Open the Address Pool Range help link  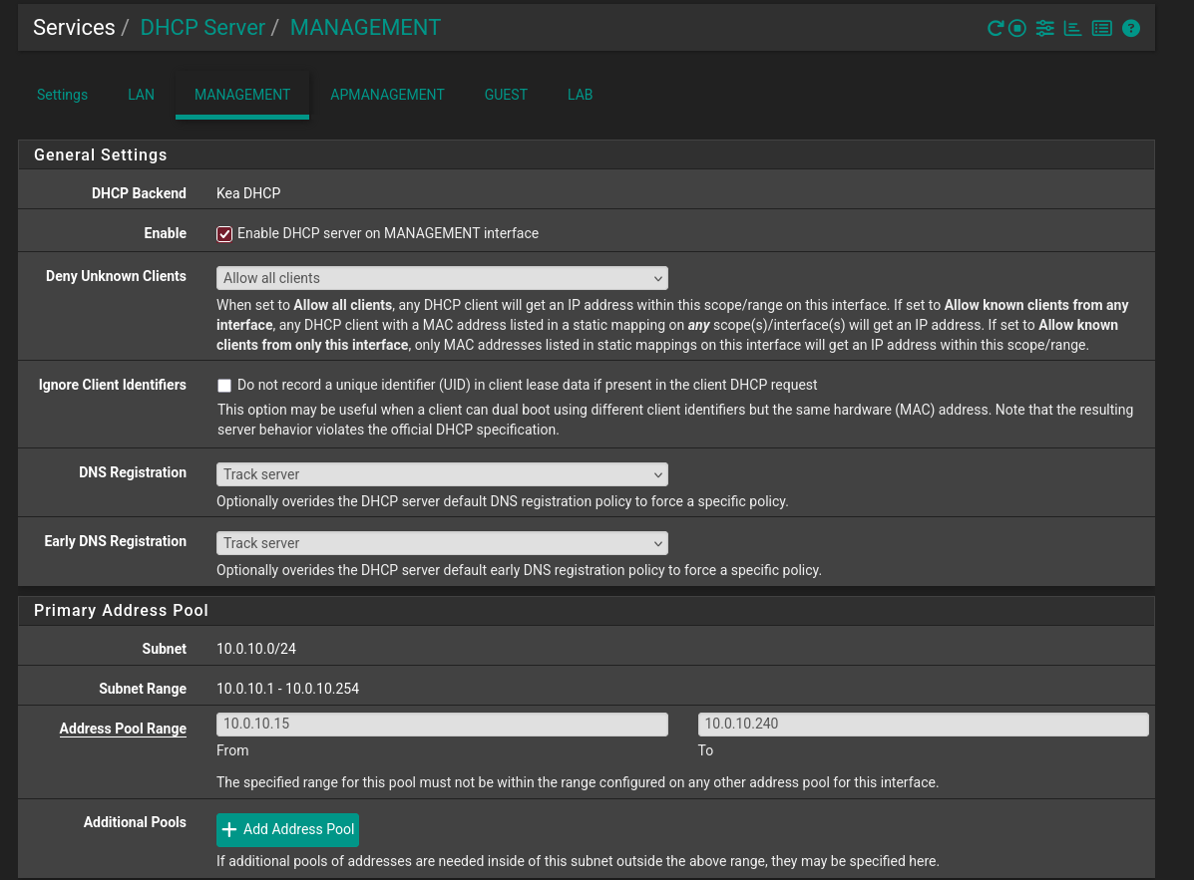pyautogui.click(x=123, y=729)
